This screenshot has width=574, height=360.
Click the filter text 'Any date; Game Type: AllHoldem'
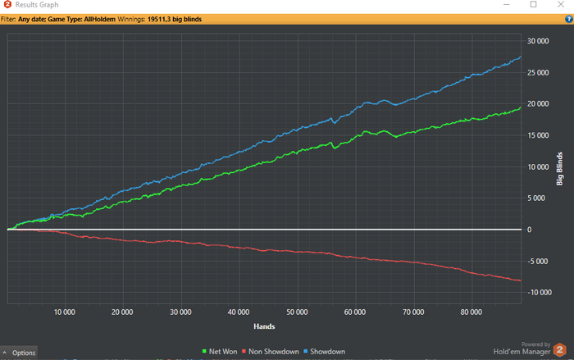(x=66, y=20)
